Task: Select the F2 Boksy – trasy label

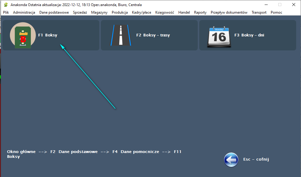Action: 153,35
